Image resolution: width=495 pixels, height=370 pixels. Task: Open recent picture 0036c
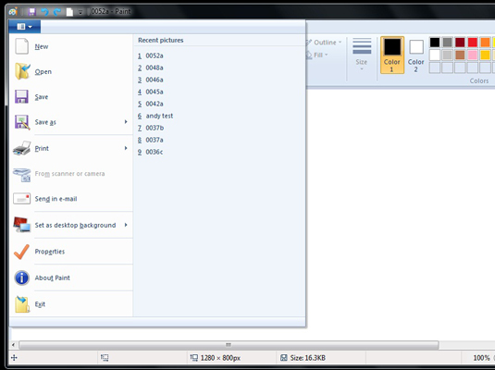219,152
